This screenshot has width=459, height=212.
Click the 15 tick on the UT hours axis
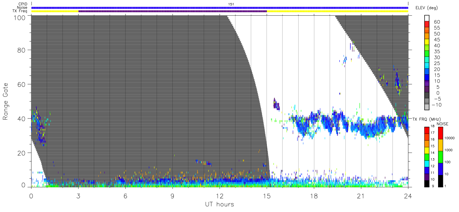click(267, 196)
